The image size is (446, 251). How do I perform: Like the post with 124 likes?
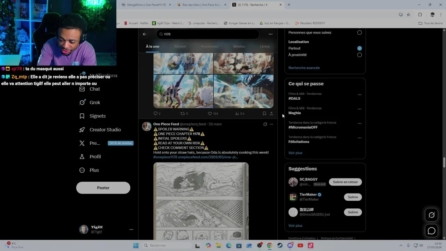[x=213, y=114]
